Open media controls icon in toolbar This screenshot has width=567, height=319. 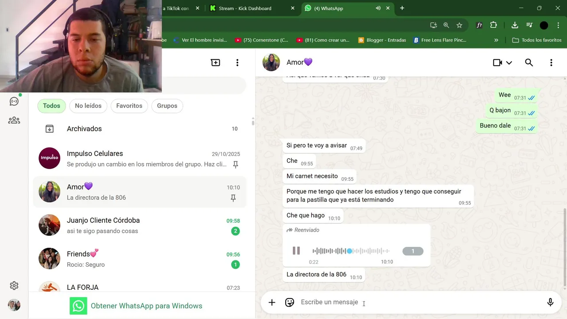pos(529,25)
